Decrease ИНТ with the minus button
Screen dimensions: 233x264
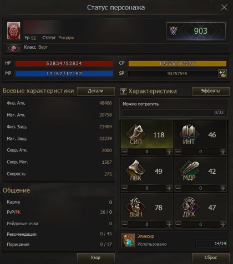pyautogui.click(x=178, y=152)
